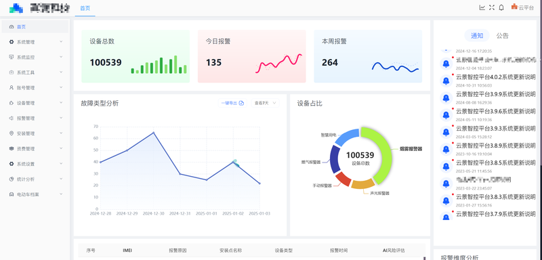Select the 通知 tab
The image size is (542, 260).
click(x=477, y=36)
